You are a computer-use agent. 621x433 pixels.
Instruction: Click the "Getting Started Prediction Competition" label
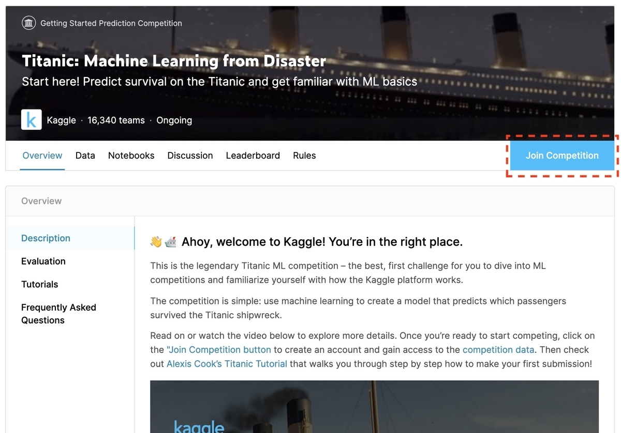(111, 23)
